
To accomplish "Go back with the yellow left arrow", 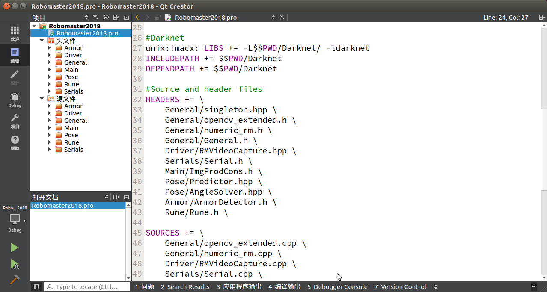I will point(137,17).
